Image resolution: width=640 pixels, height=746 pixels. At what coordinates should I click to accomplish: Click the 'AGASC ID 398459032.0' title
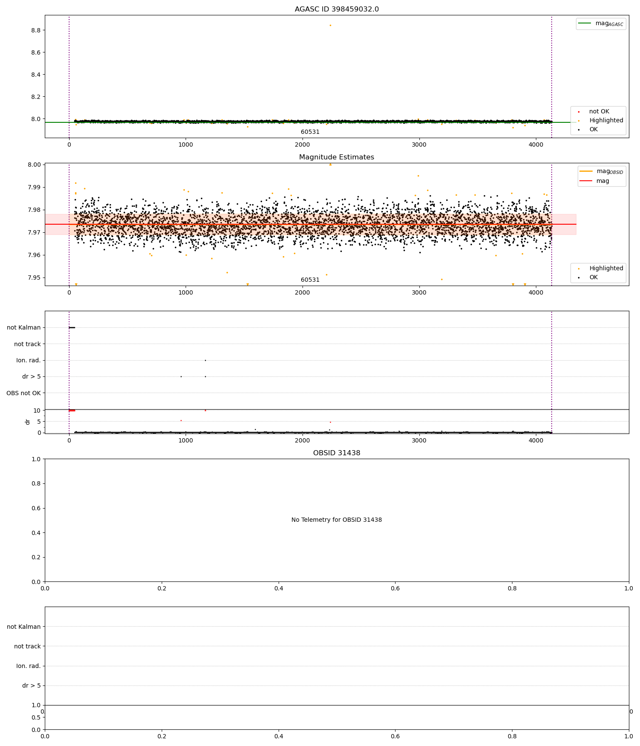(x=337, y=9)
